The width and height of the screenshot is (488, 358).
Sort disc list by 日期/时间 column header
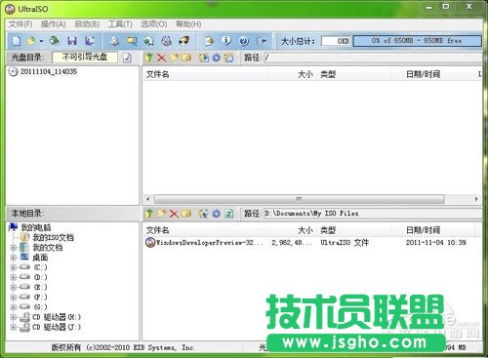tap(439, 74)
